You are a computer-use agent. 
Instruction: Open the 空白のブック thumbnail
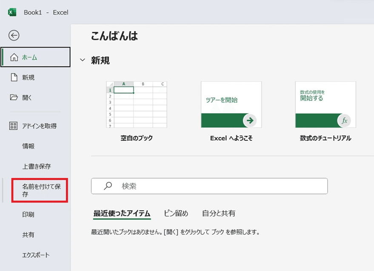pos(137,105)
